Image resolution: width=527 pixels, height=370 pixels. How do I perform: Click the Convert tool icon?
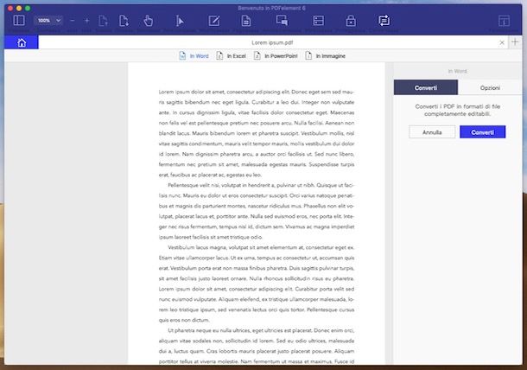(x=384, y=21)
